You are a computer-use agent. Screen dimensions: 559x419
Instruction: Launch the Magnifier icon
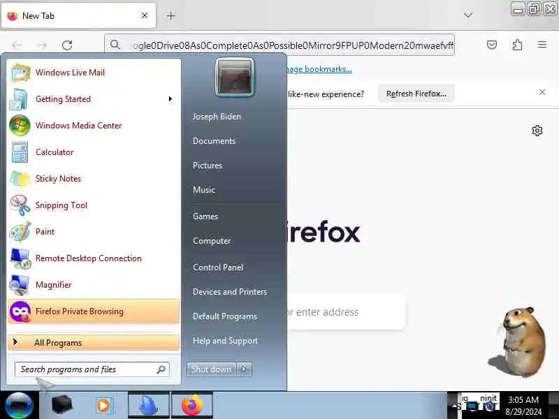coord(20,285)
